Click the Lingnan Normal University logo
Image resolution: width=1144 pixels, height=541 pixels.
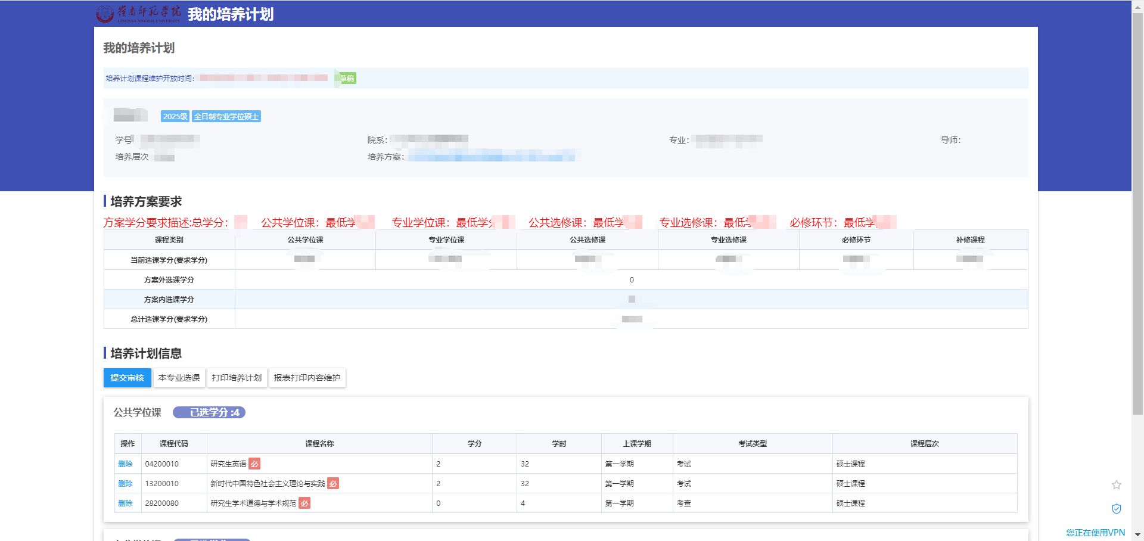[138, 14]
